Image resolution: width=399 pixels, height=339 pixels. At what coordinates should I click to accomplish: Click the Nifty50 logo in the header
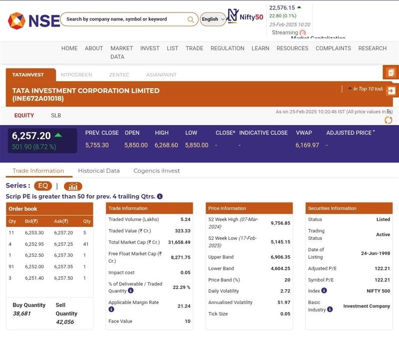coord(245,16)
